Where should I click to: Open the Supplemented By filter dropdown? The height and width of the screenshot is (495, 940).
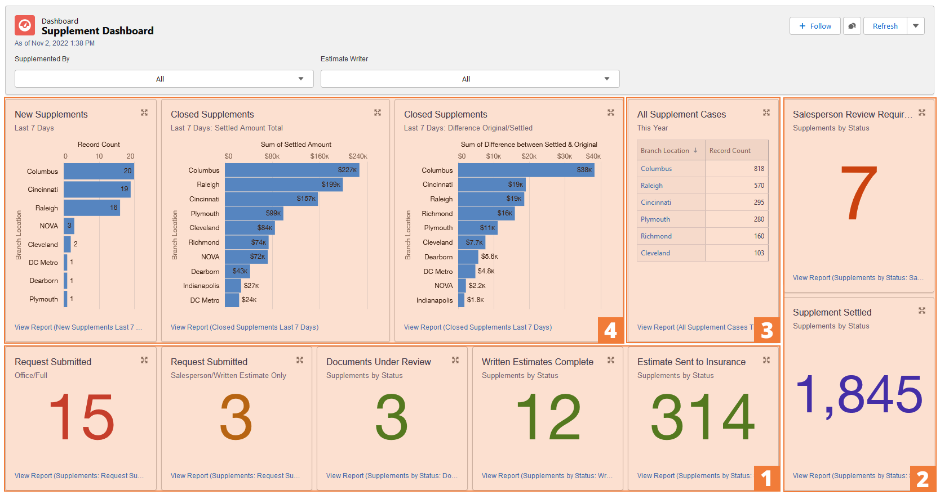coord(164,79)
